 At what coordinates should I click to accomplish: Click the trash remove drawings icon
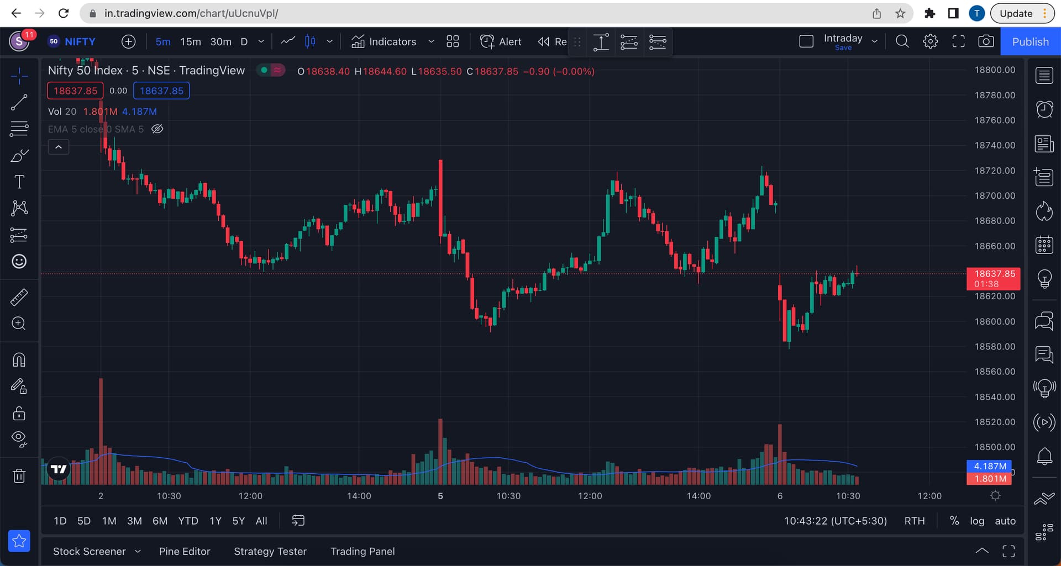pyautogui.click(x=19, y=475)
